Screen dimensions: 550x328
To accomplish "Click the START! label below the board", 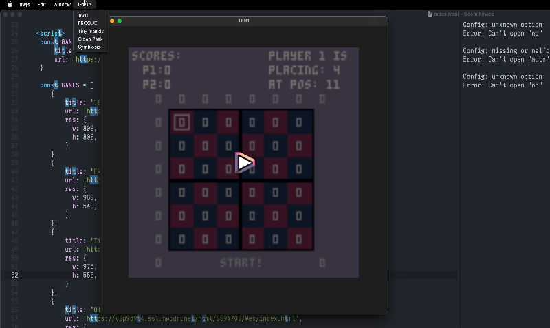I will point(241,263).
